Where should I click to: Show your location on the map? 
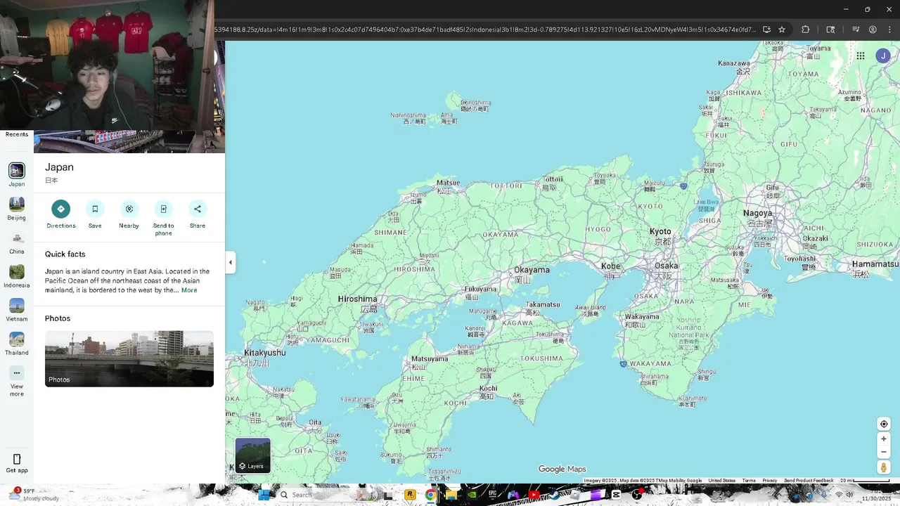click(884, 424)
